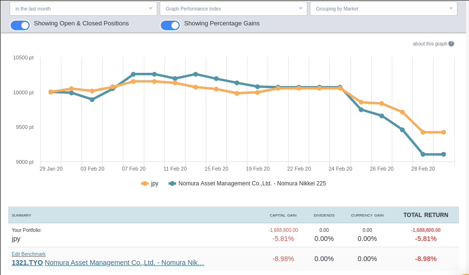The height and width of the screenshot is (275, 469).
Task: Open the Grouping by Market dropdown
Action: tap(383, 9)
